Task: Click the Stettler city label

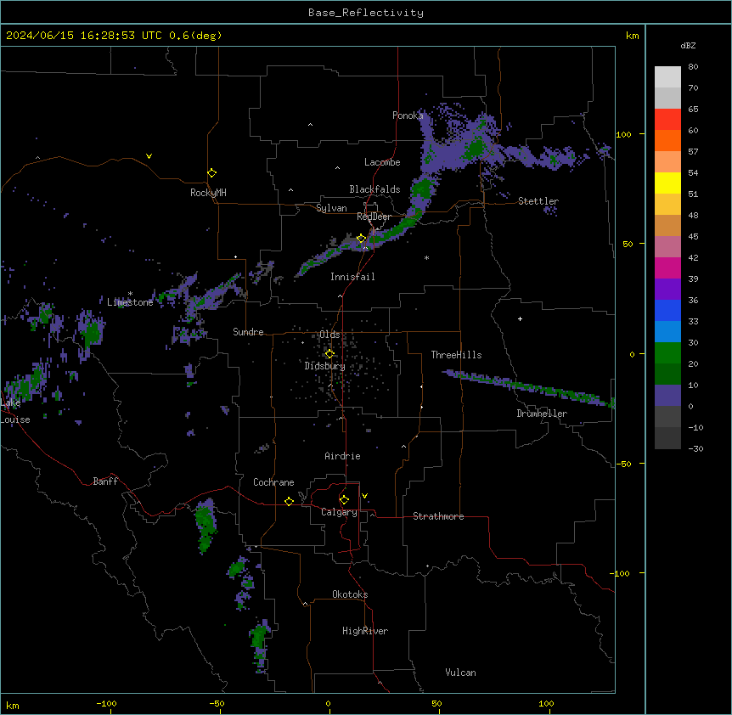Action: (538, 201)
